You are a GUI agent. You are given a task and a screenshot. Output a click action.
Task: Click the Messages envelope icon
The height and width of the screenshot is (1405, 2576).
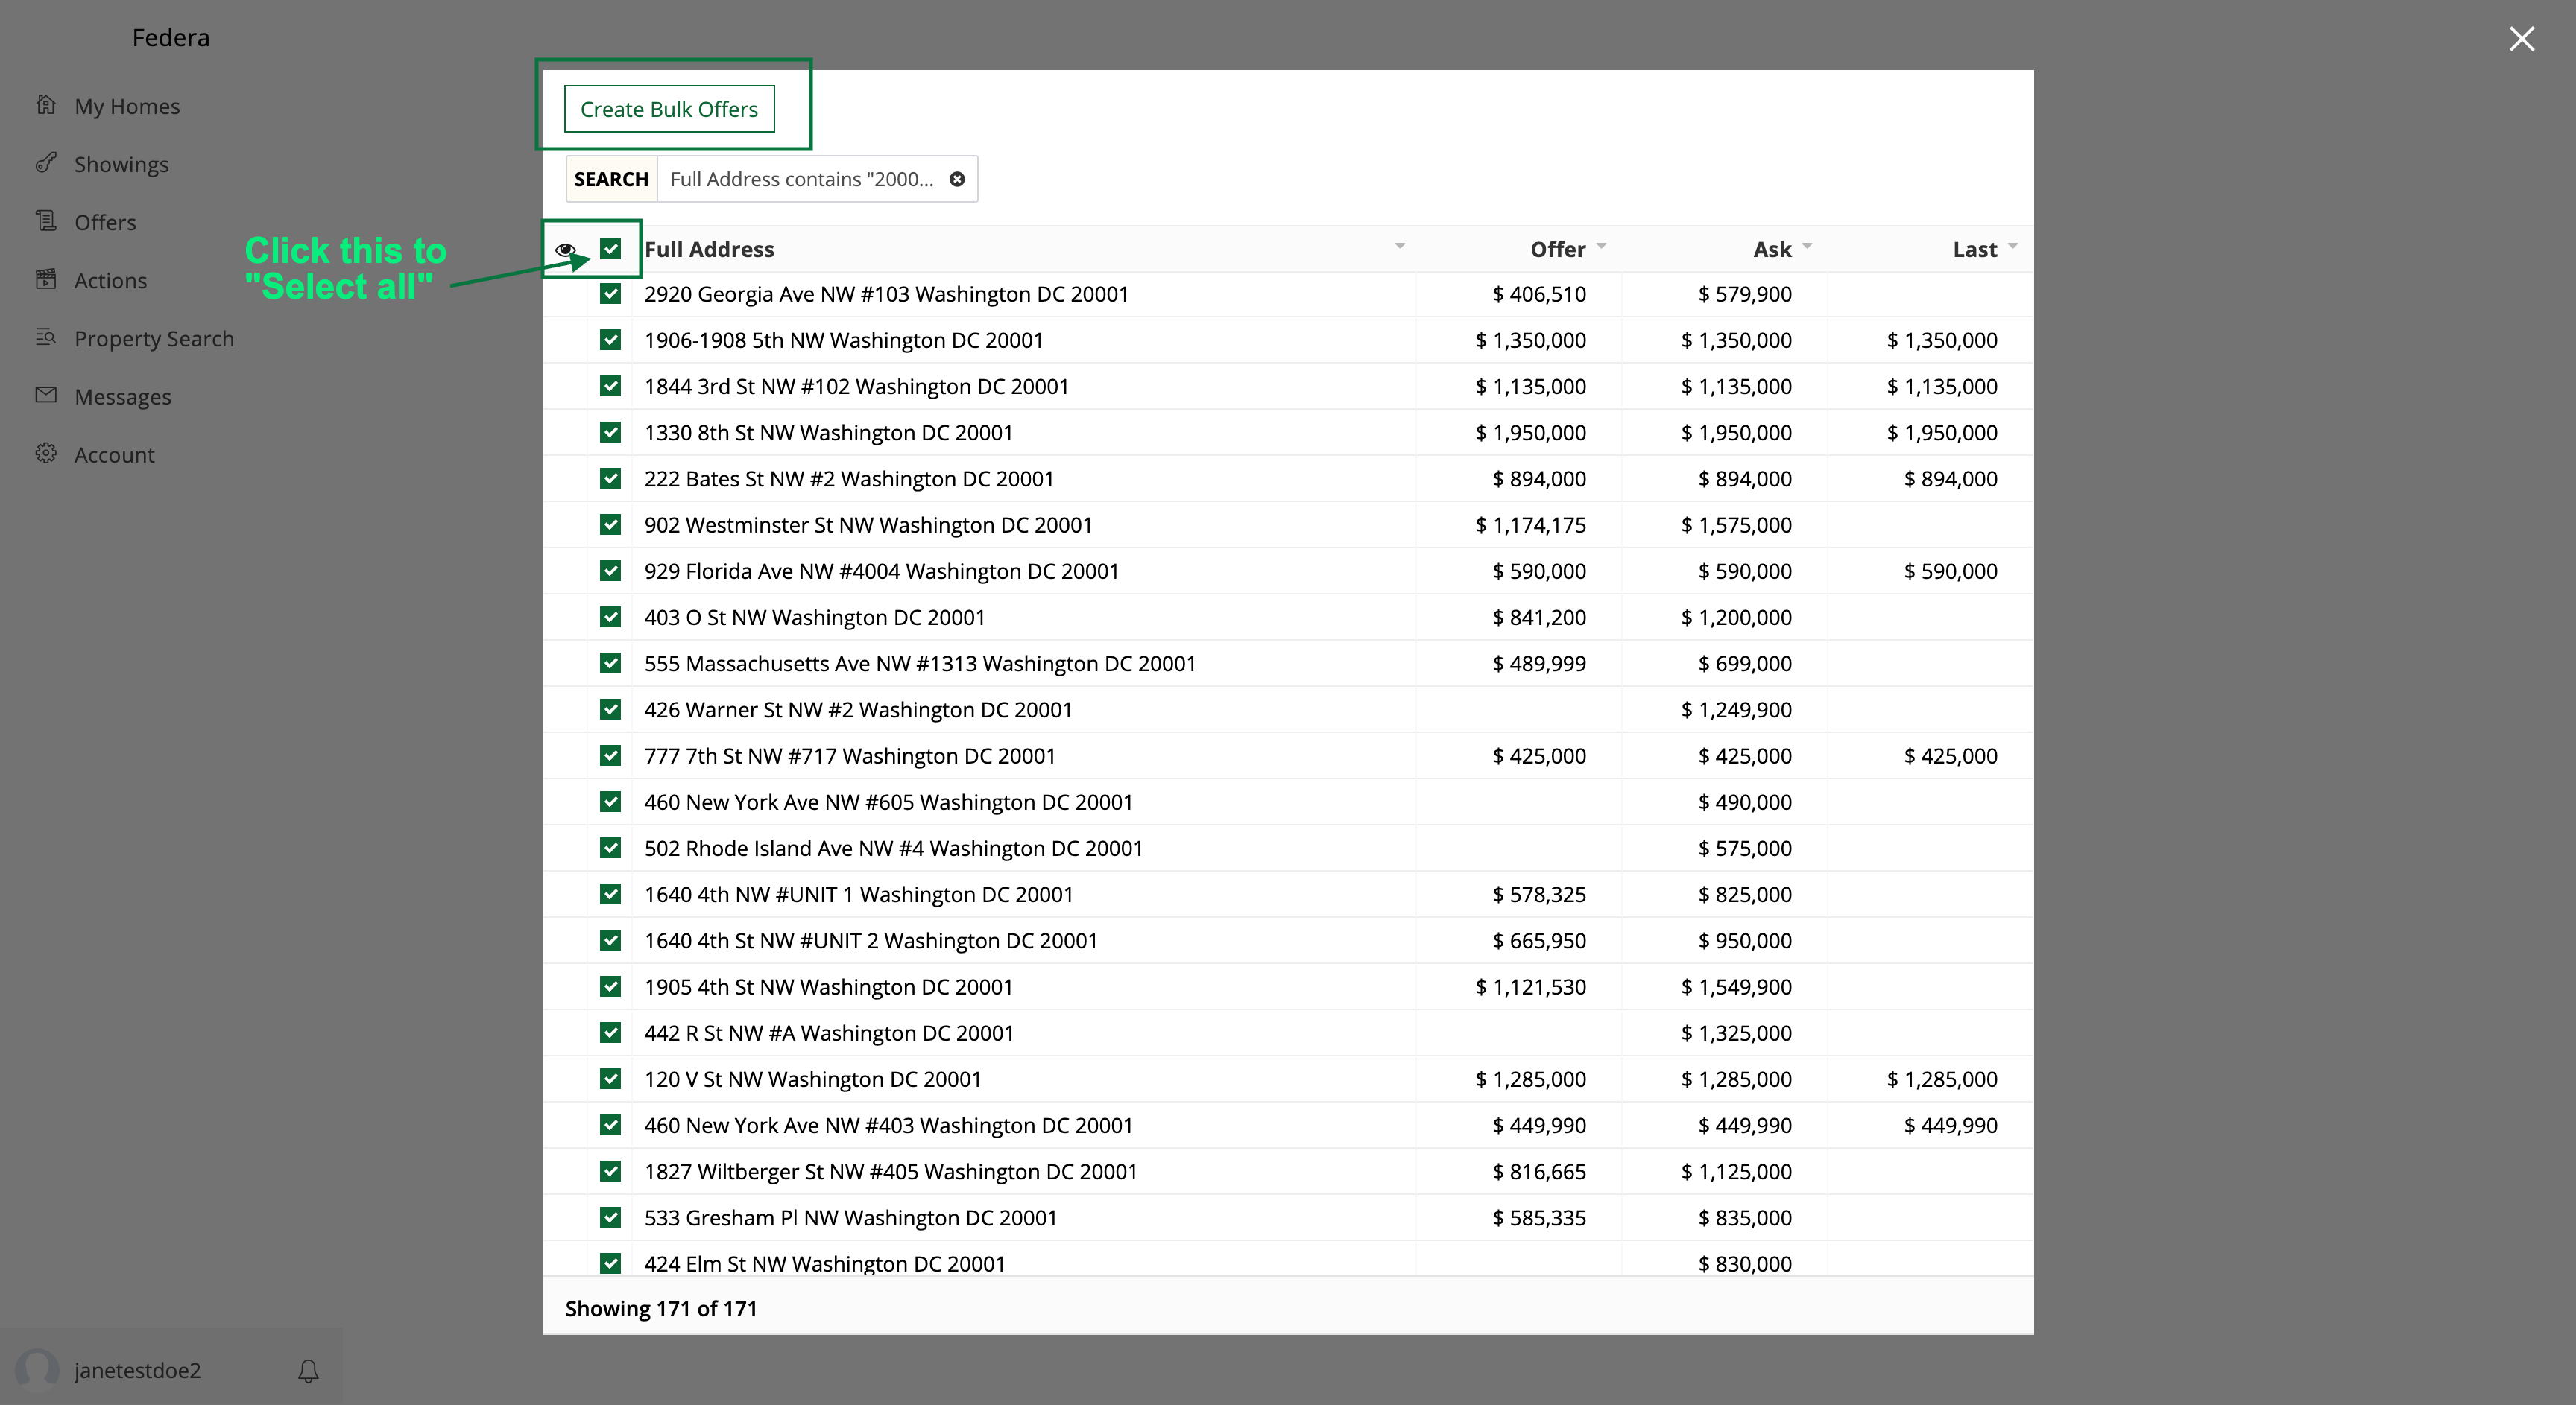tap(46, 395)
